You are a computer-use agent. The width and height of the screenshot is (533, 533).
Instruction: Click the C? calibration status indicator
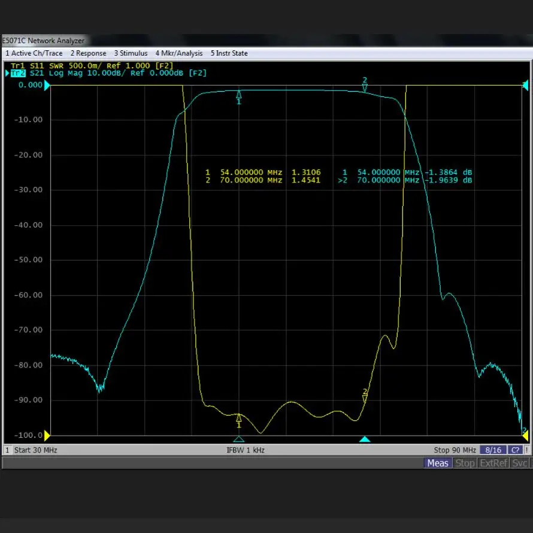(x=514, y=450)
